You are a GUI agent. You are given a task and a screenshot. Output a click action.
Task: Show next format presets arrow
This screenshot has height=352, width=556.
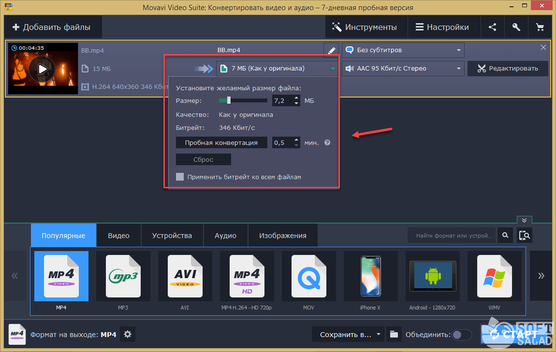point(541,276)
